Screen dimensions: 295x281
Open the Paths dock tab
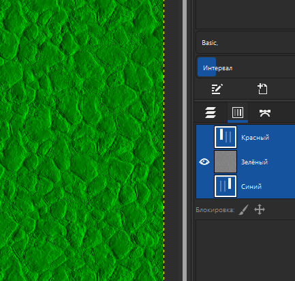coord(264,113)
